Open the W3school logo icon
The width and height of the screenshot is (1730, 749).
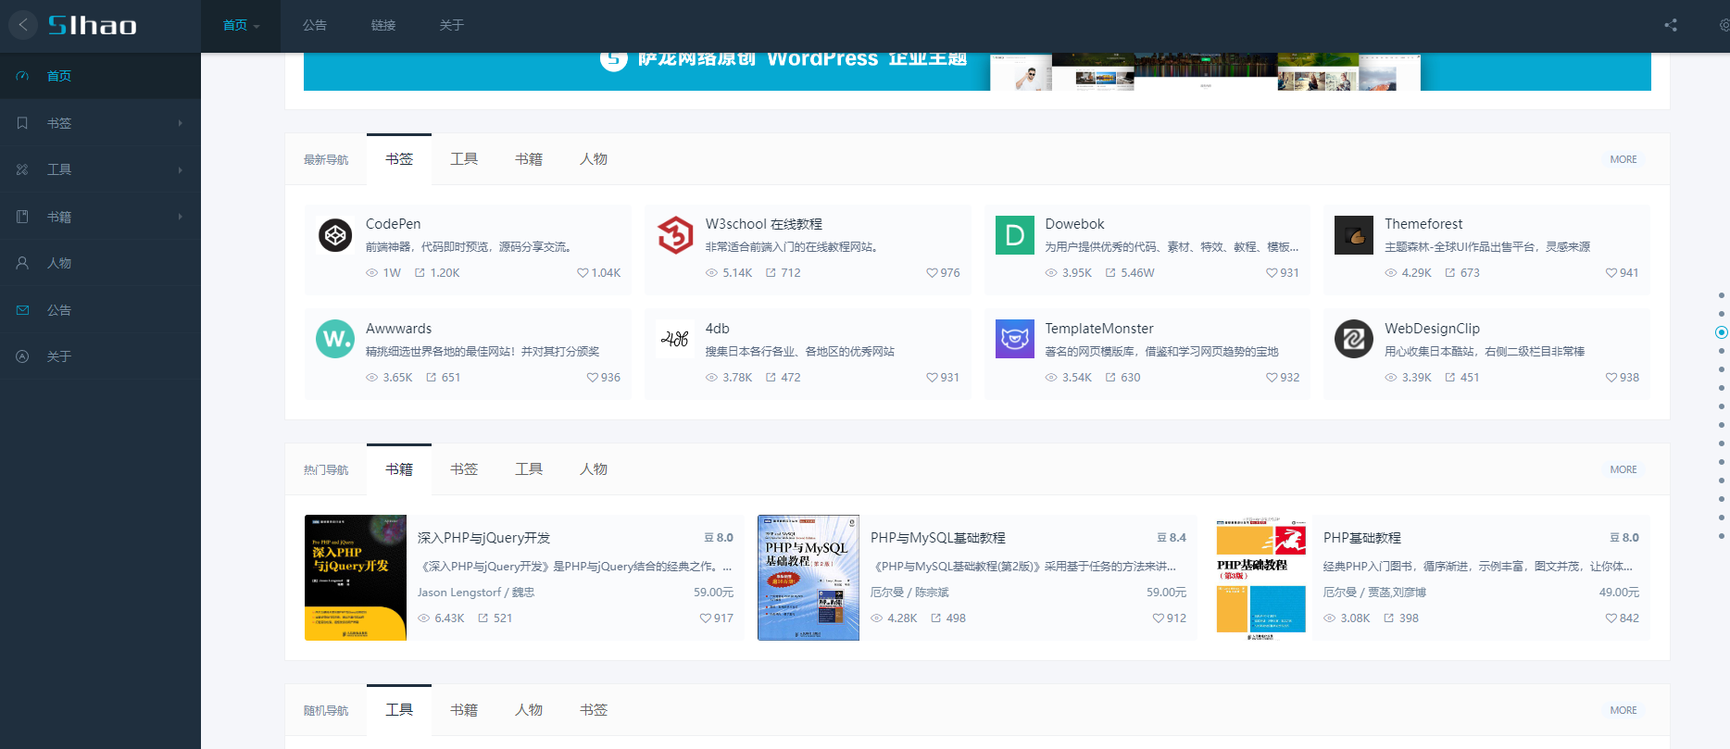point(675,235)
